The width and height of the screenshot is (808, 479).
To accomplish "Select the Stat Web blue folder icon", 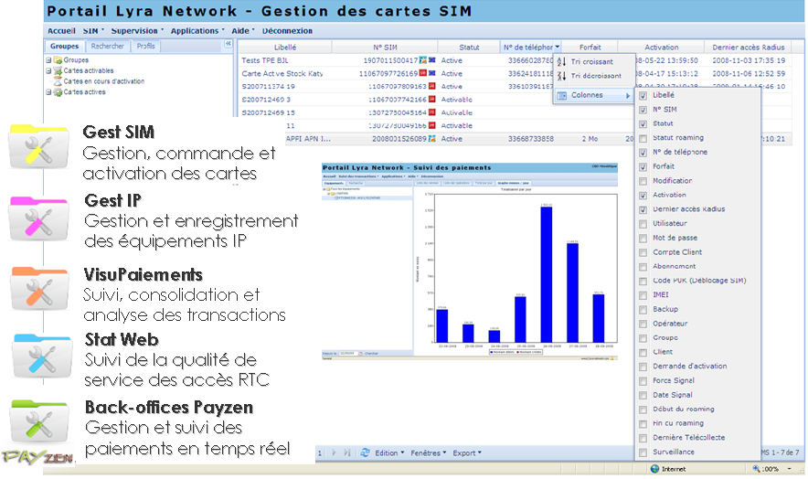I will pyautogui.click(x=39, y=357).
